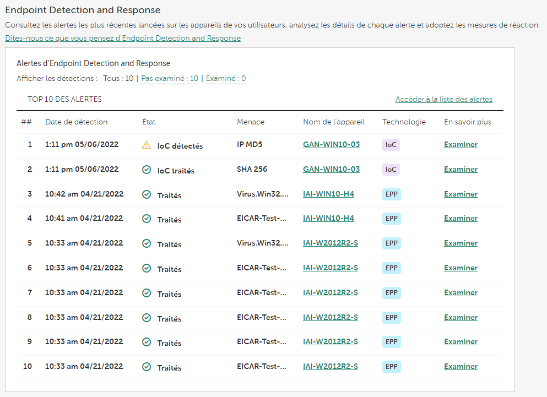Open device GAN-WIN10-03 in row 1
547x397 pixels.
coord(331,145)
